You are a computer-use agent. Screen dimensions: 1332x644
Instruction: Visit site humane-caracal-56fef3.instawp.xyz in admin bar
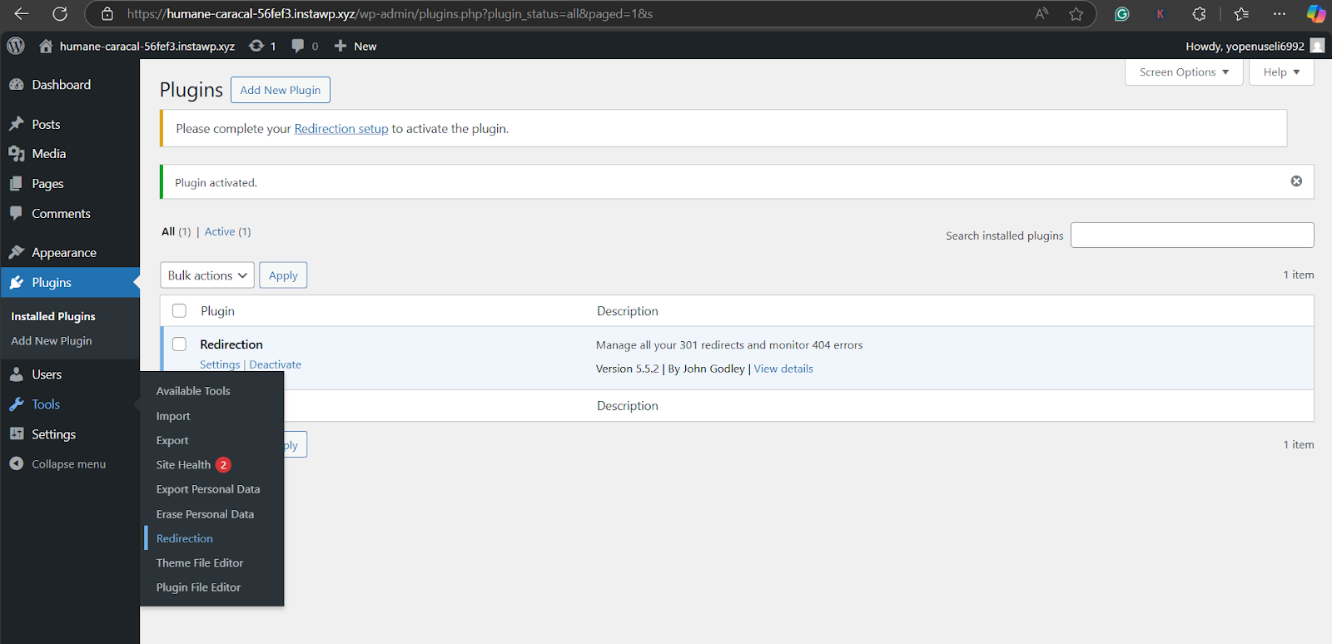137,46
